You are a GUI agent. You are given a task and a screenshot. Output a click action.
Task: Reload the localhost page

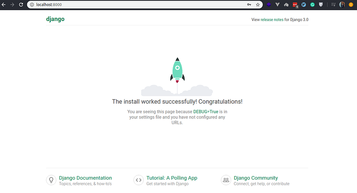21,4
